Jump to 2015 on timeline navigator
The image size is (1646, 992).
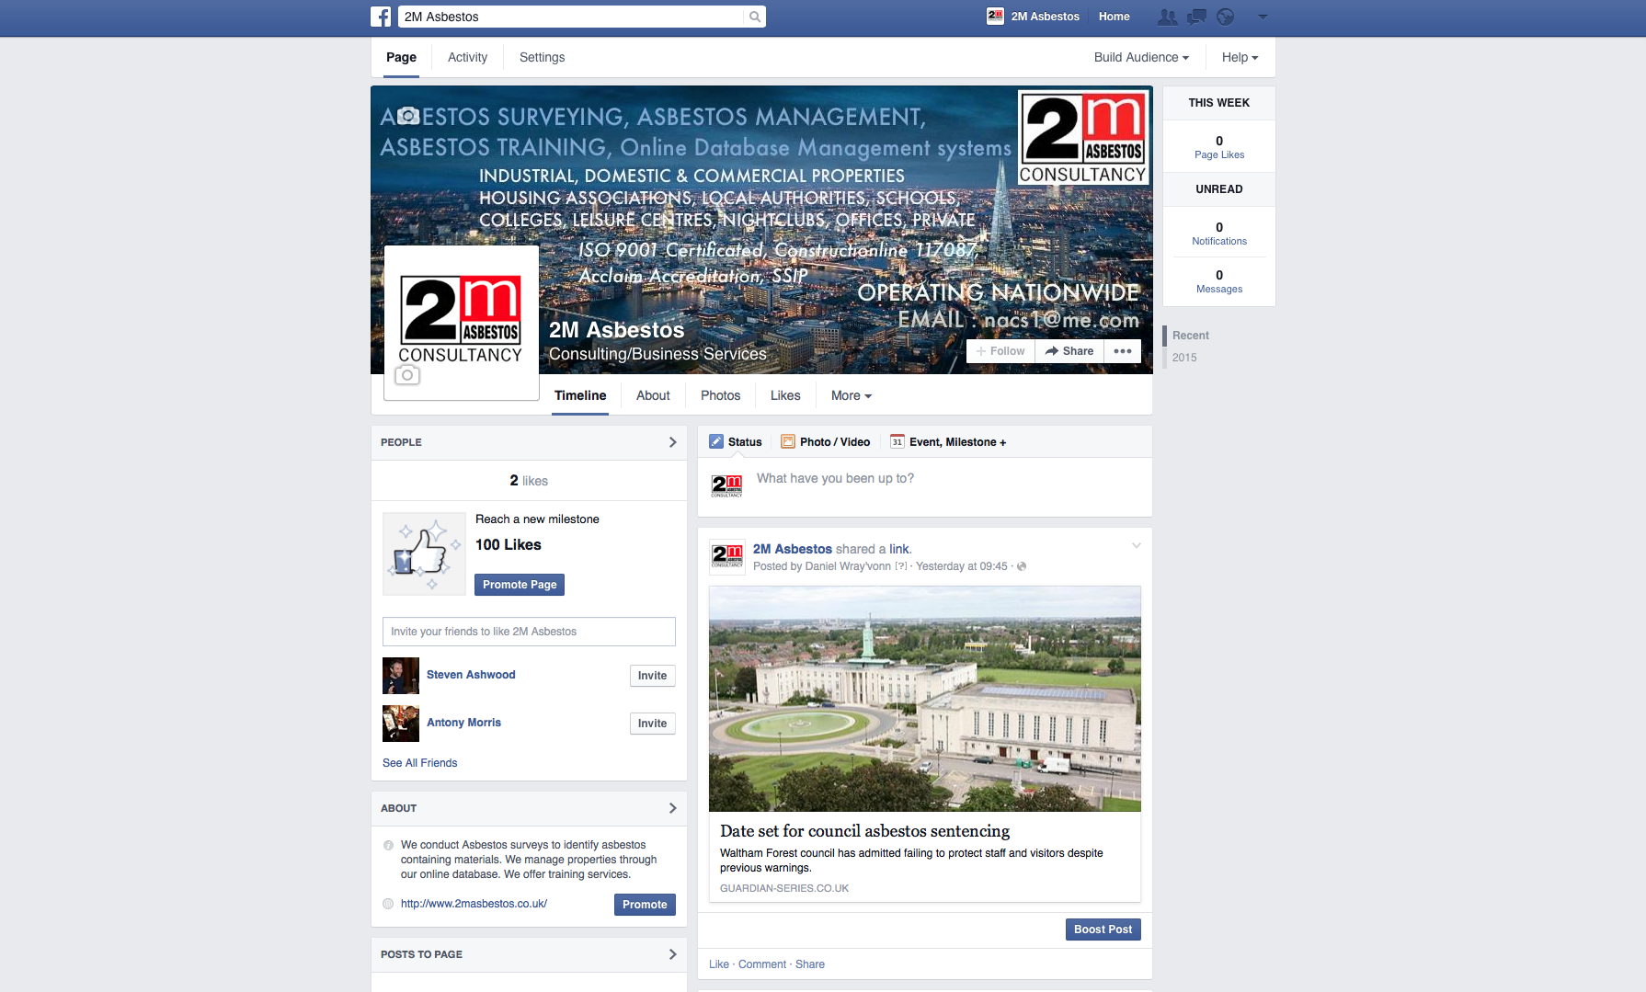[1184, 358]
